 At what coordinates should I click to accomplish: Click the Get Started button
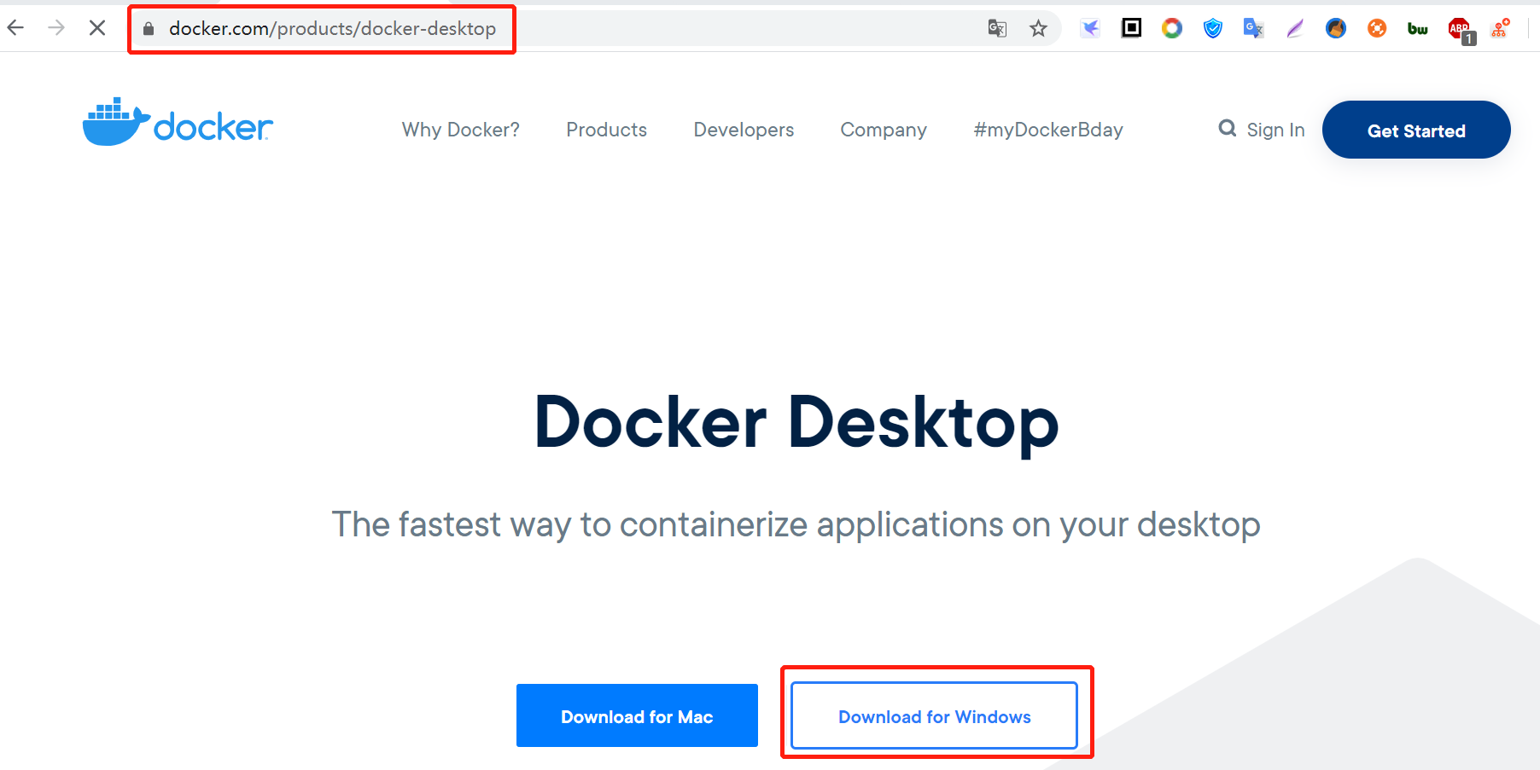pyautogui.click(x=1416, y=130)
